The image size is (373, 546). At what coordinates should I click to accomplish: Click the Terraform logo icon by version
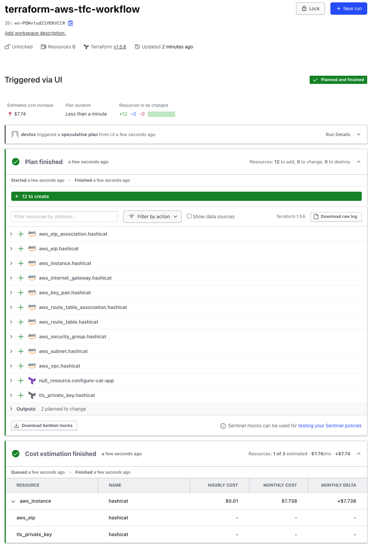[86, 47]
